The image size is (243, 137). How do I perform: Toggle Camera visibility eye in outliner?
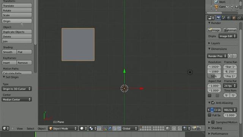[227, 7]
